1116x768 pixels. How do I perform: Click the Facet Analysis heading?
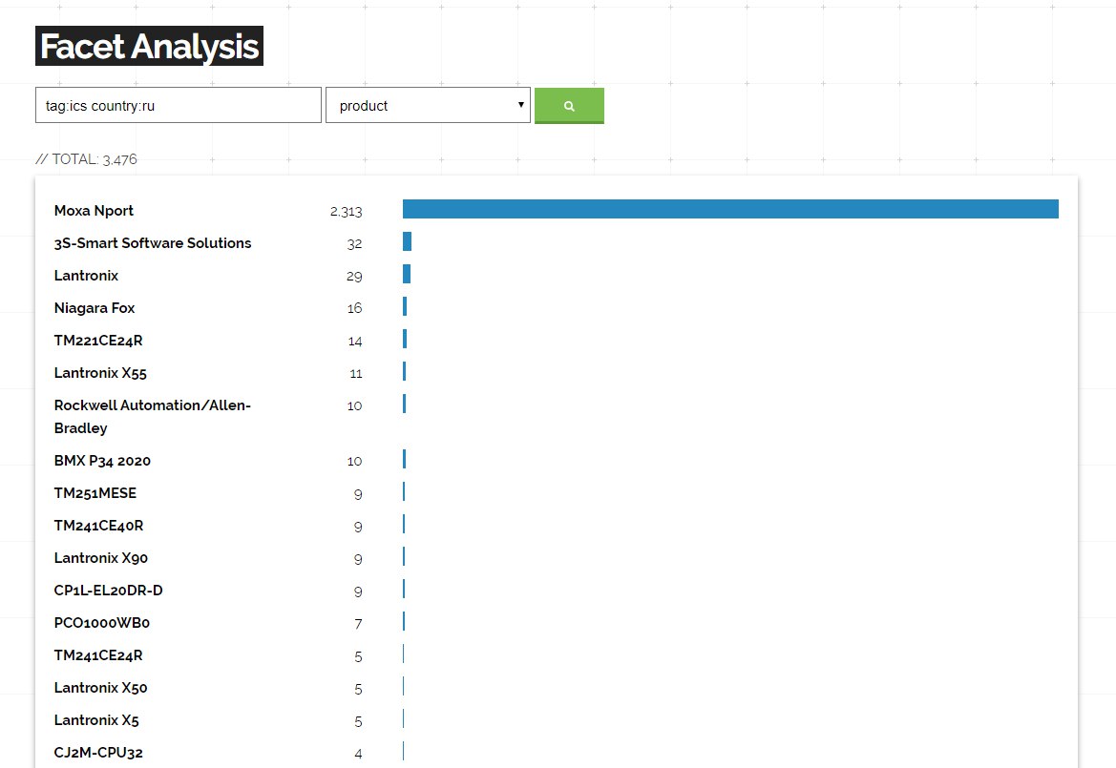pyautogui.click(x=150, y=46)
